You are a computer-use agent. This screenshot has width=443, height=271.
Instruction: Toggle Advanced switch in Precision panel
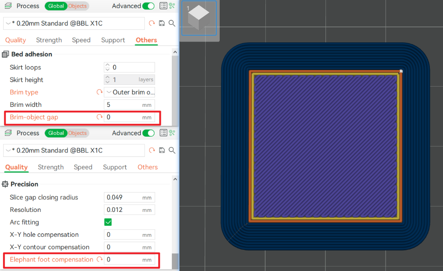(x=148, y=133)
